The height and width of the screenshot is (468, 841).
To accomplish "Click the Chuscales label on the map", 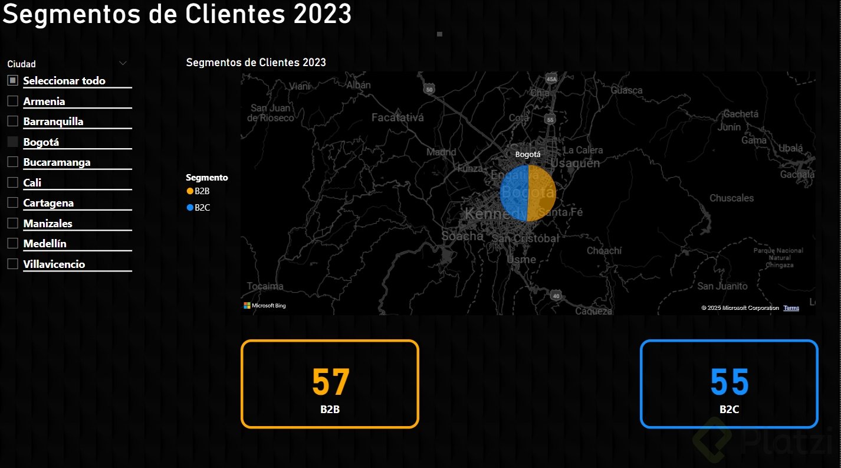I will click(x=731, y=198).
